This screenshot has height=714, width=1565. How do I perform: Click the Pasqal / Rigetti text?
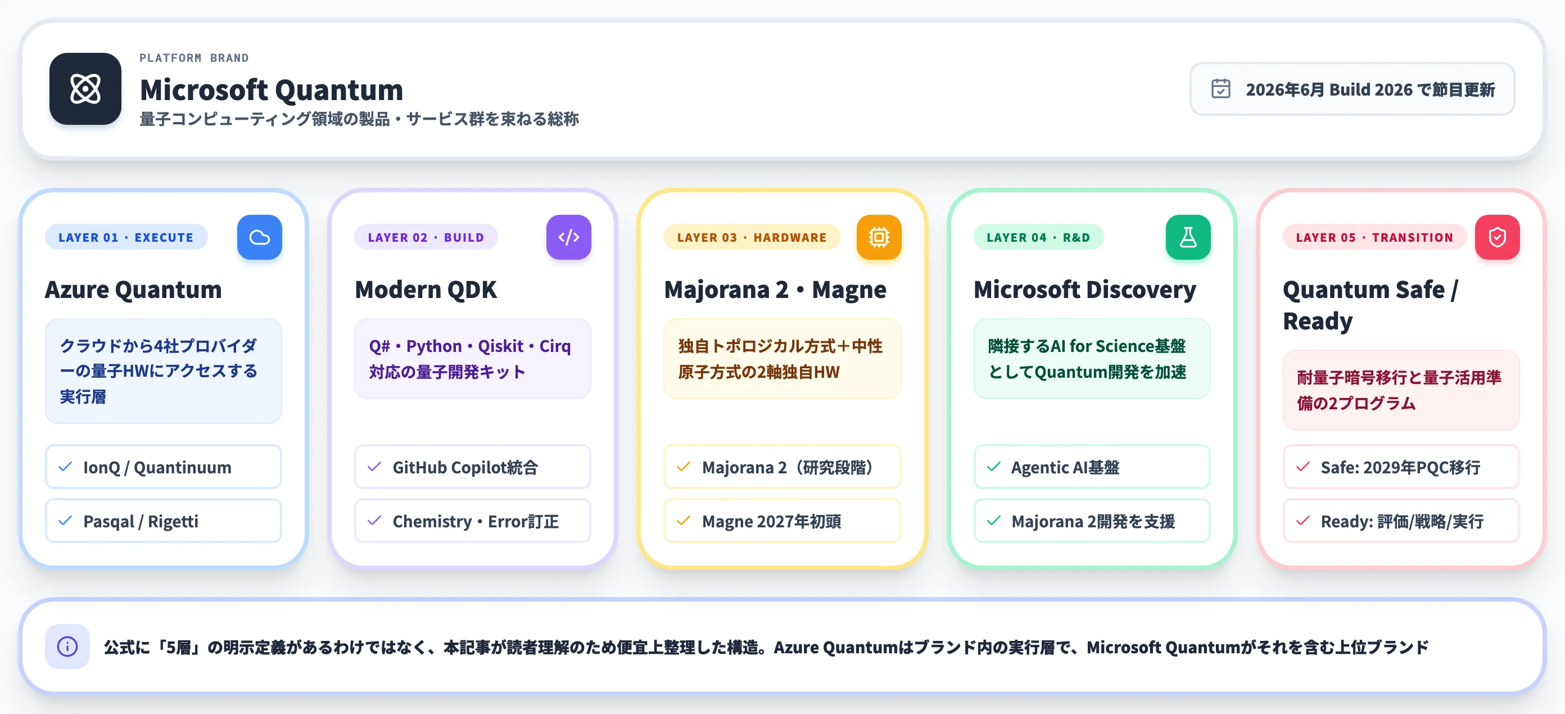pos(141,521)
